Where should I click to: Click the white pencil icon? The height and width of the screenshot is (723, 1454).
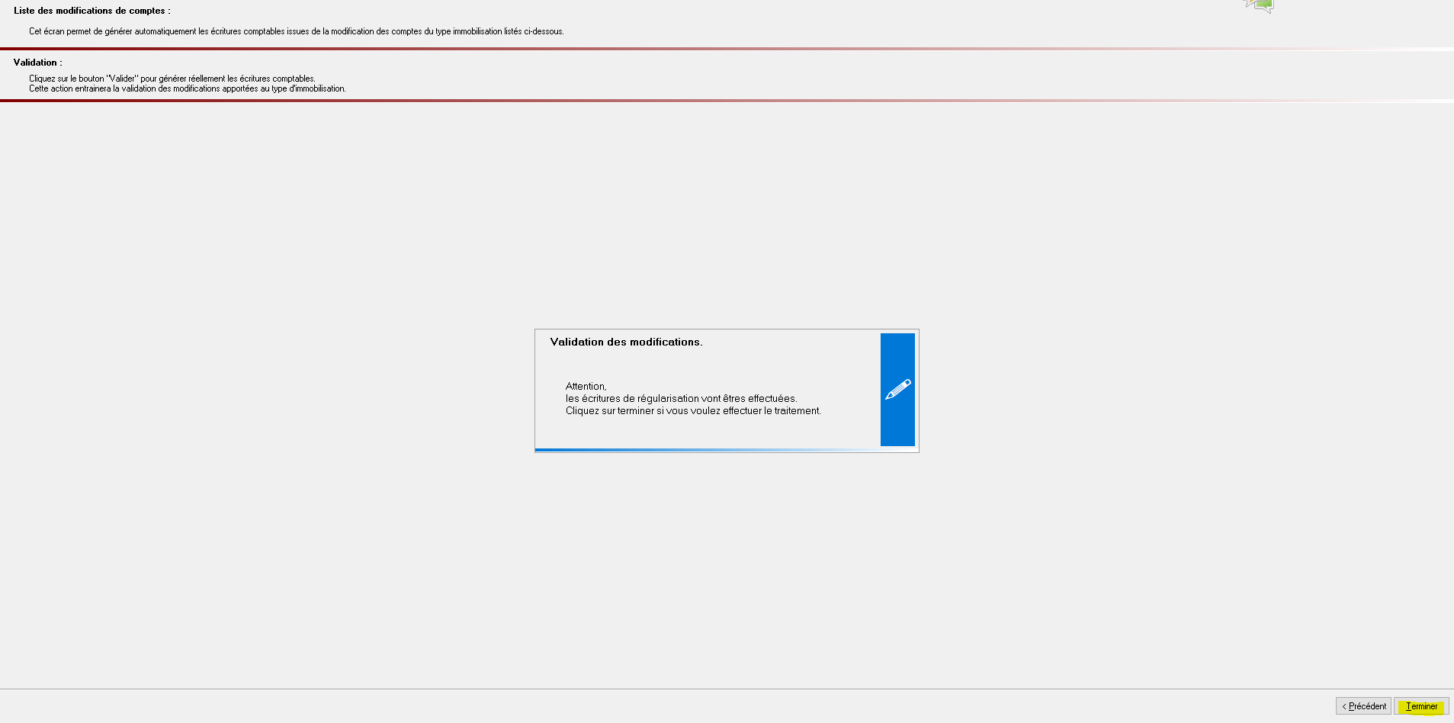point(897,389)
